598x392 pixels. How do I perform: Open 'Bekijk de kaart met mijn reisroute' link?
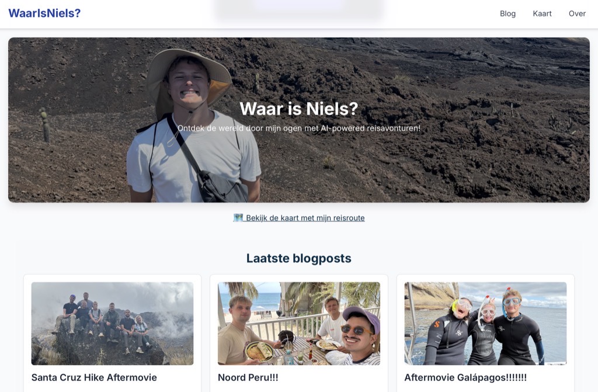click(305, 217)
